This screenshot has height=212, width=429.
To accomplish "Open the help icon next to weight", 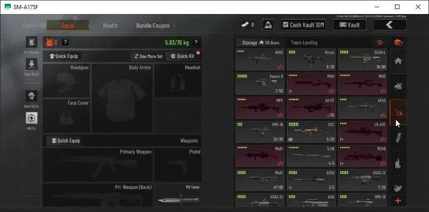I will pos(196,43).
